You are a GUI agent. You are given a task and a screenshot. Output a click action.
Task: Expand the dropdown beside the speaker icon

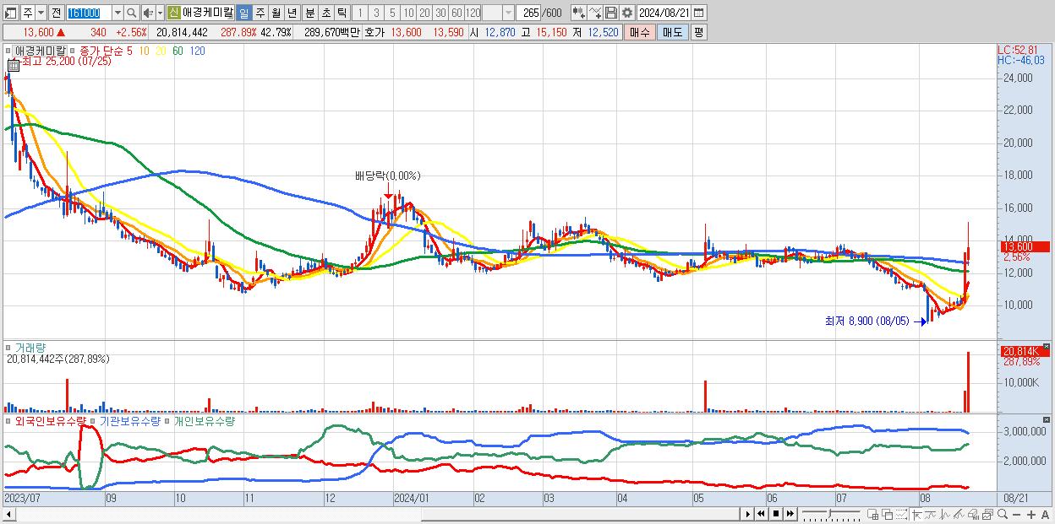click(x=160, y=13)
